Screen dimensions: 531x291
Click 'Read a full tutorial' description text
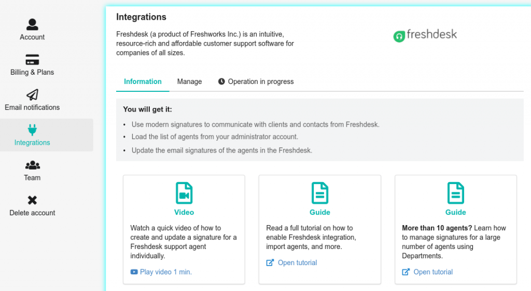[311, 237]
